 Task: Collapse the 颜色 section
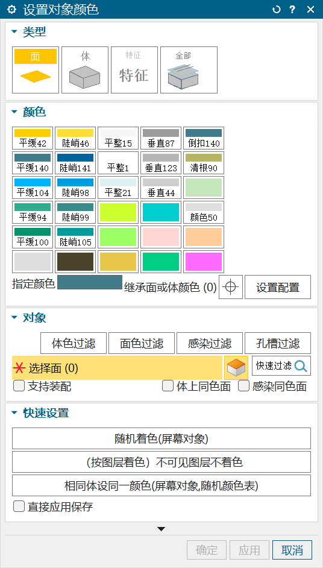(14, 112)
